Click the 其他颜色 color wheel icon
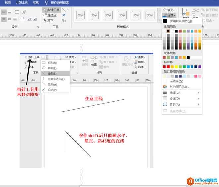 point(165,87)
